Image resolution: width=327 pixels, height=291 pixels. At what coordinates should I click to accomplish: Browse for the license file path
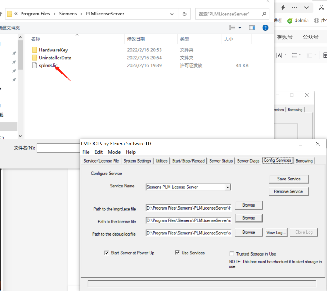[249, 218]
